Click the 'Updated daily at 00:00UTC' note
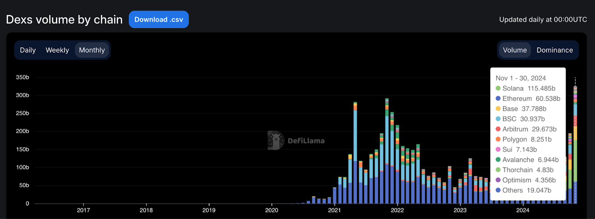595x219 pixels. [543, 19]
